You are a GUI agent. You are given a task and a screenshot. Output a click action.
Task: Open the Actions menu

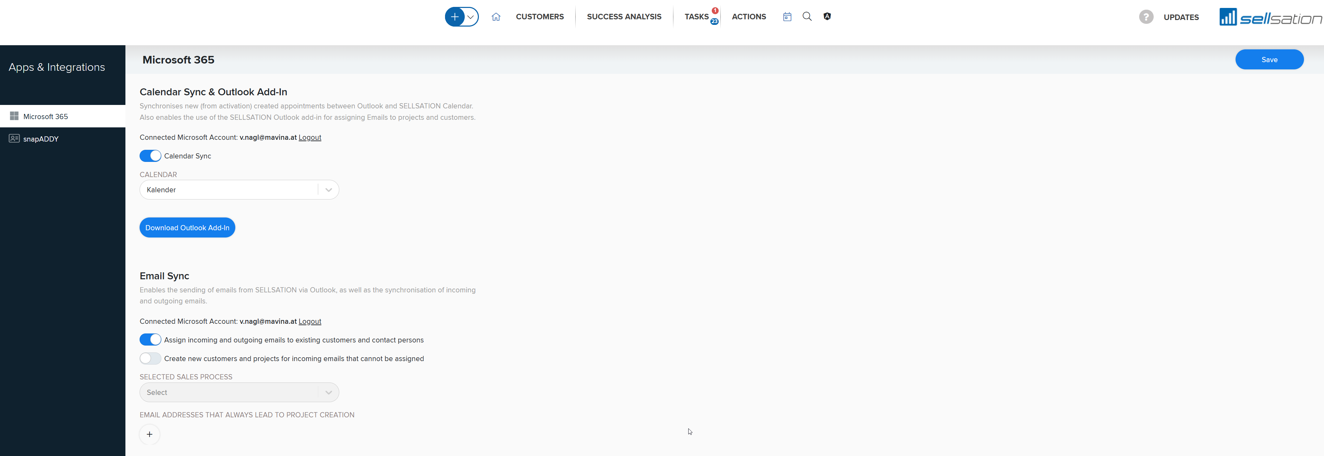(749, 17)
